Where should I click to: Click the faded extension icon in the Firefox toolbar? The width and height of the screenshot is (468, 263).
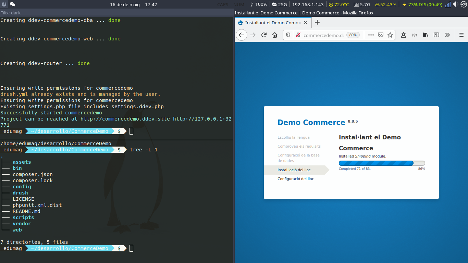[x=415, y=35]
